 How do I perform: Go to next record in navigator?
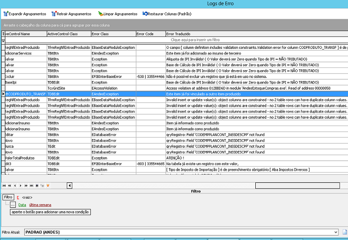(x=21, y=186)
